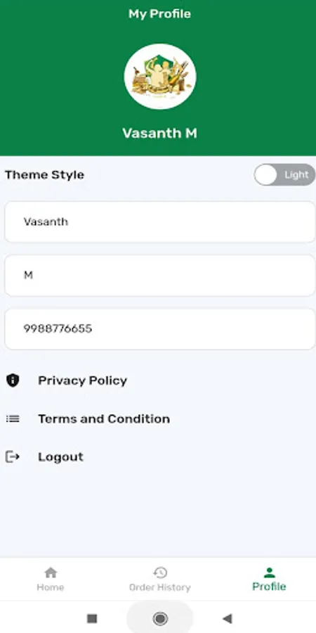Edit the phone number field 9988776655
The height and width of the screenshot is (633, 316).
159,329
